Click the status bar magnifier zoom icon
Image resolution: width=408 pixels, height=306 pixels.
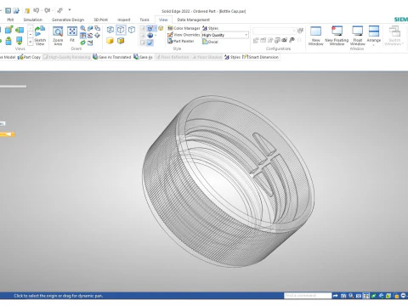[351, 296]
